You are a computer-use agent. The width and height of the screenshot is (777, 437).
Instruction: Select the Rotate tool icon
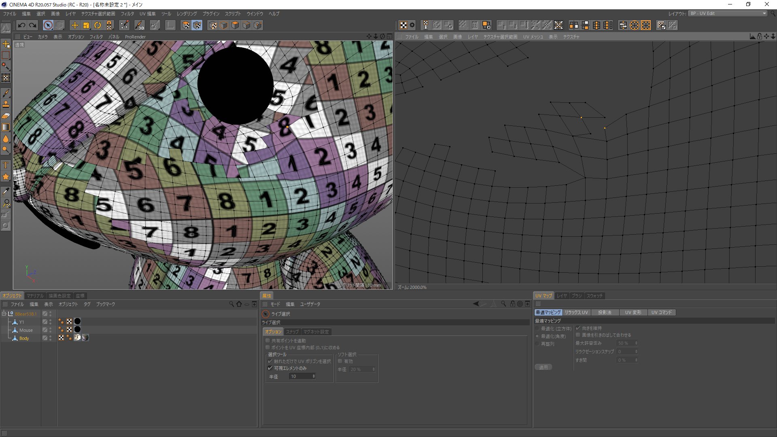98,25
